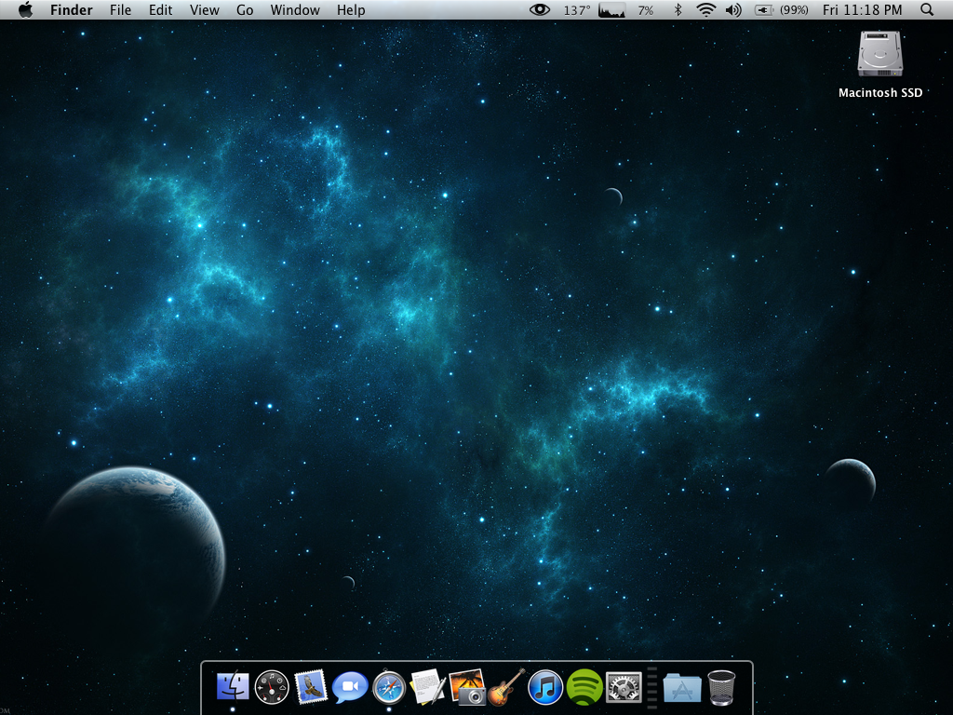The height and width of the screenshot is (715, 953).
Task: Click the eye icon in the menu bar
Action: [540, 9]
